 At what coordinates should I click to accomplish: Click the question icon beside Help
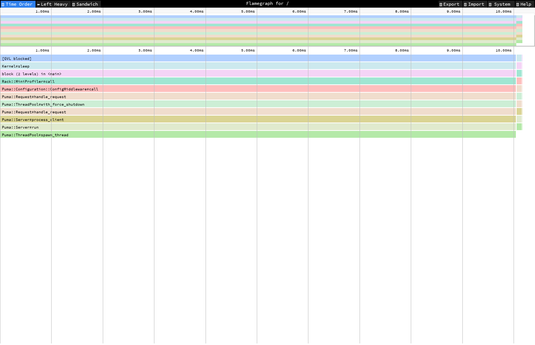pyautogui.click(x=518, y=4)
